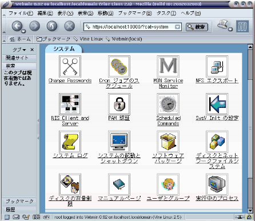Open the users and groups face icon
255x221 pixels.
coord(168,184)
